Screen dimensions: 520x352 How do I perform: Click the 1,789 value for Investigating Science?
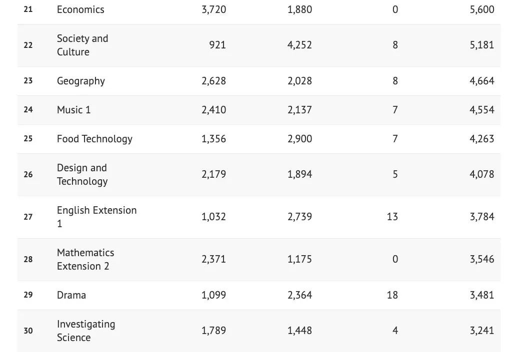click(213, 331)
